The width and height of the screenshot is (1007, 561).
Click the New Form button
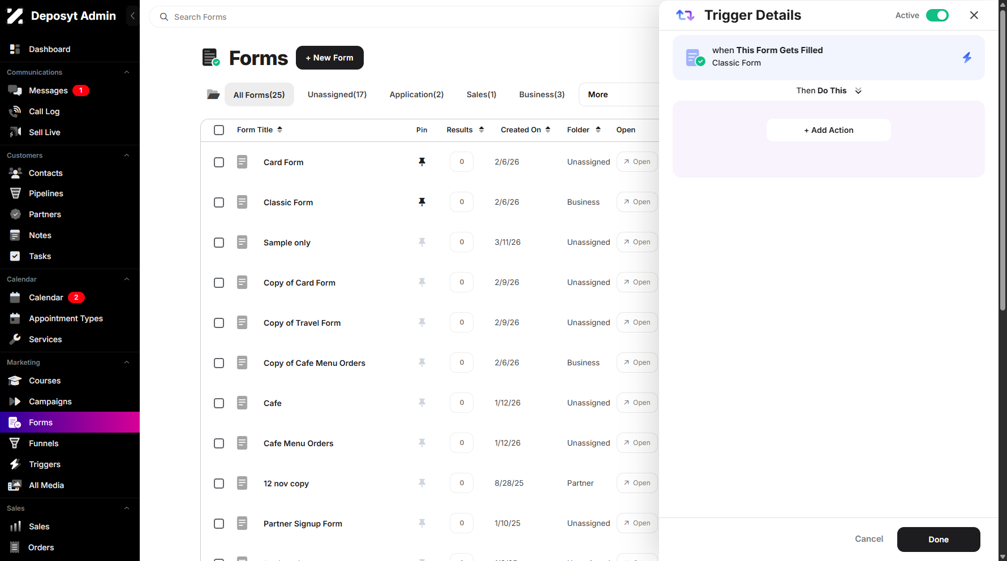pos(330,58)
